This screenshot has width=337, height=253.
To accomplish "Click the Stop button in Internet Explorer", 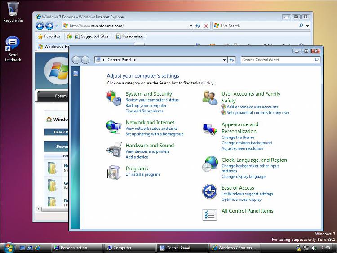I will click(206, 26).
